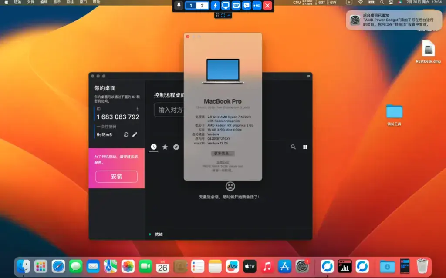
Task: Open RustDesk hamburger menu in title bar
Action: [x=309, y=76]
